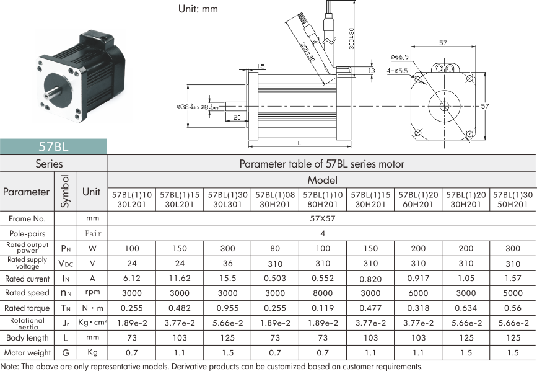Select the 57BL teal series tab
The width and height of the screenshot is (537, 371).
point(53,148)
